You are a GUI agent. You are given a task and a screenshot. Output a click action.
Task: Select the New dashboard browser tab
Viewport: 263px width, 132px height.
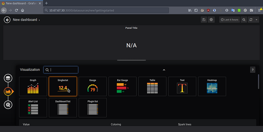21,3
